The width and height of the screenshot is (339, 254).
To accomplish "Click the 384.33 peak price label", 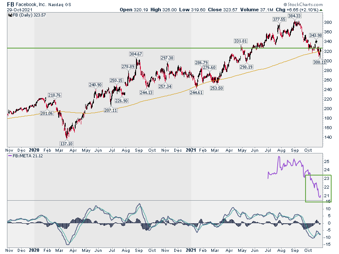I will click(x=295, y=16).
